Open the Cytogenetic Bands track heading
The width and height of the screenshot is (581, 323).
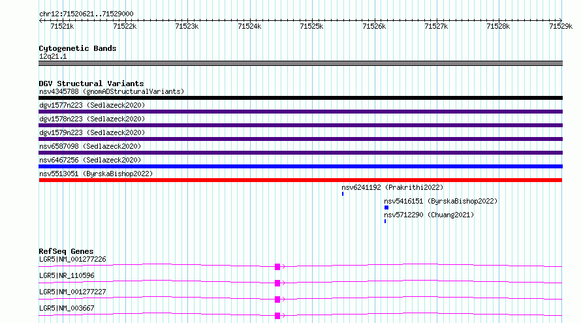pos(78,48)
